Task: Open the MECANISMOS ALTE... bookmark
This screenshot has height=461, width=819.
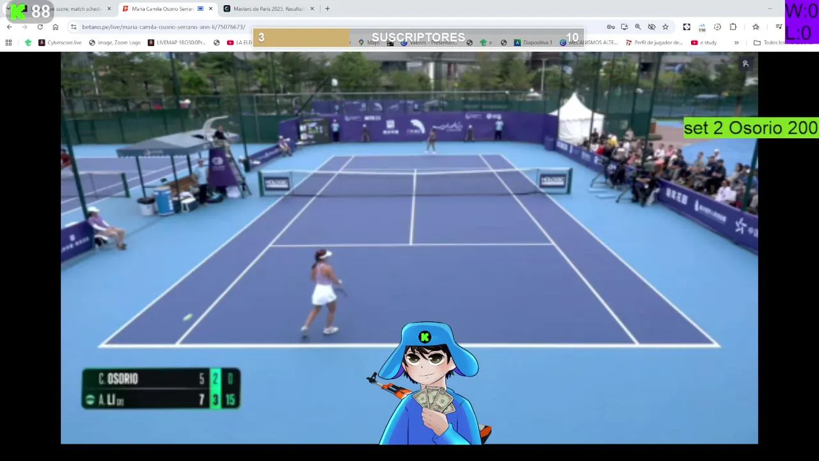Action: 589,42
